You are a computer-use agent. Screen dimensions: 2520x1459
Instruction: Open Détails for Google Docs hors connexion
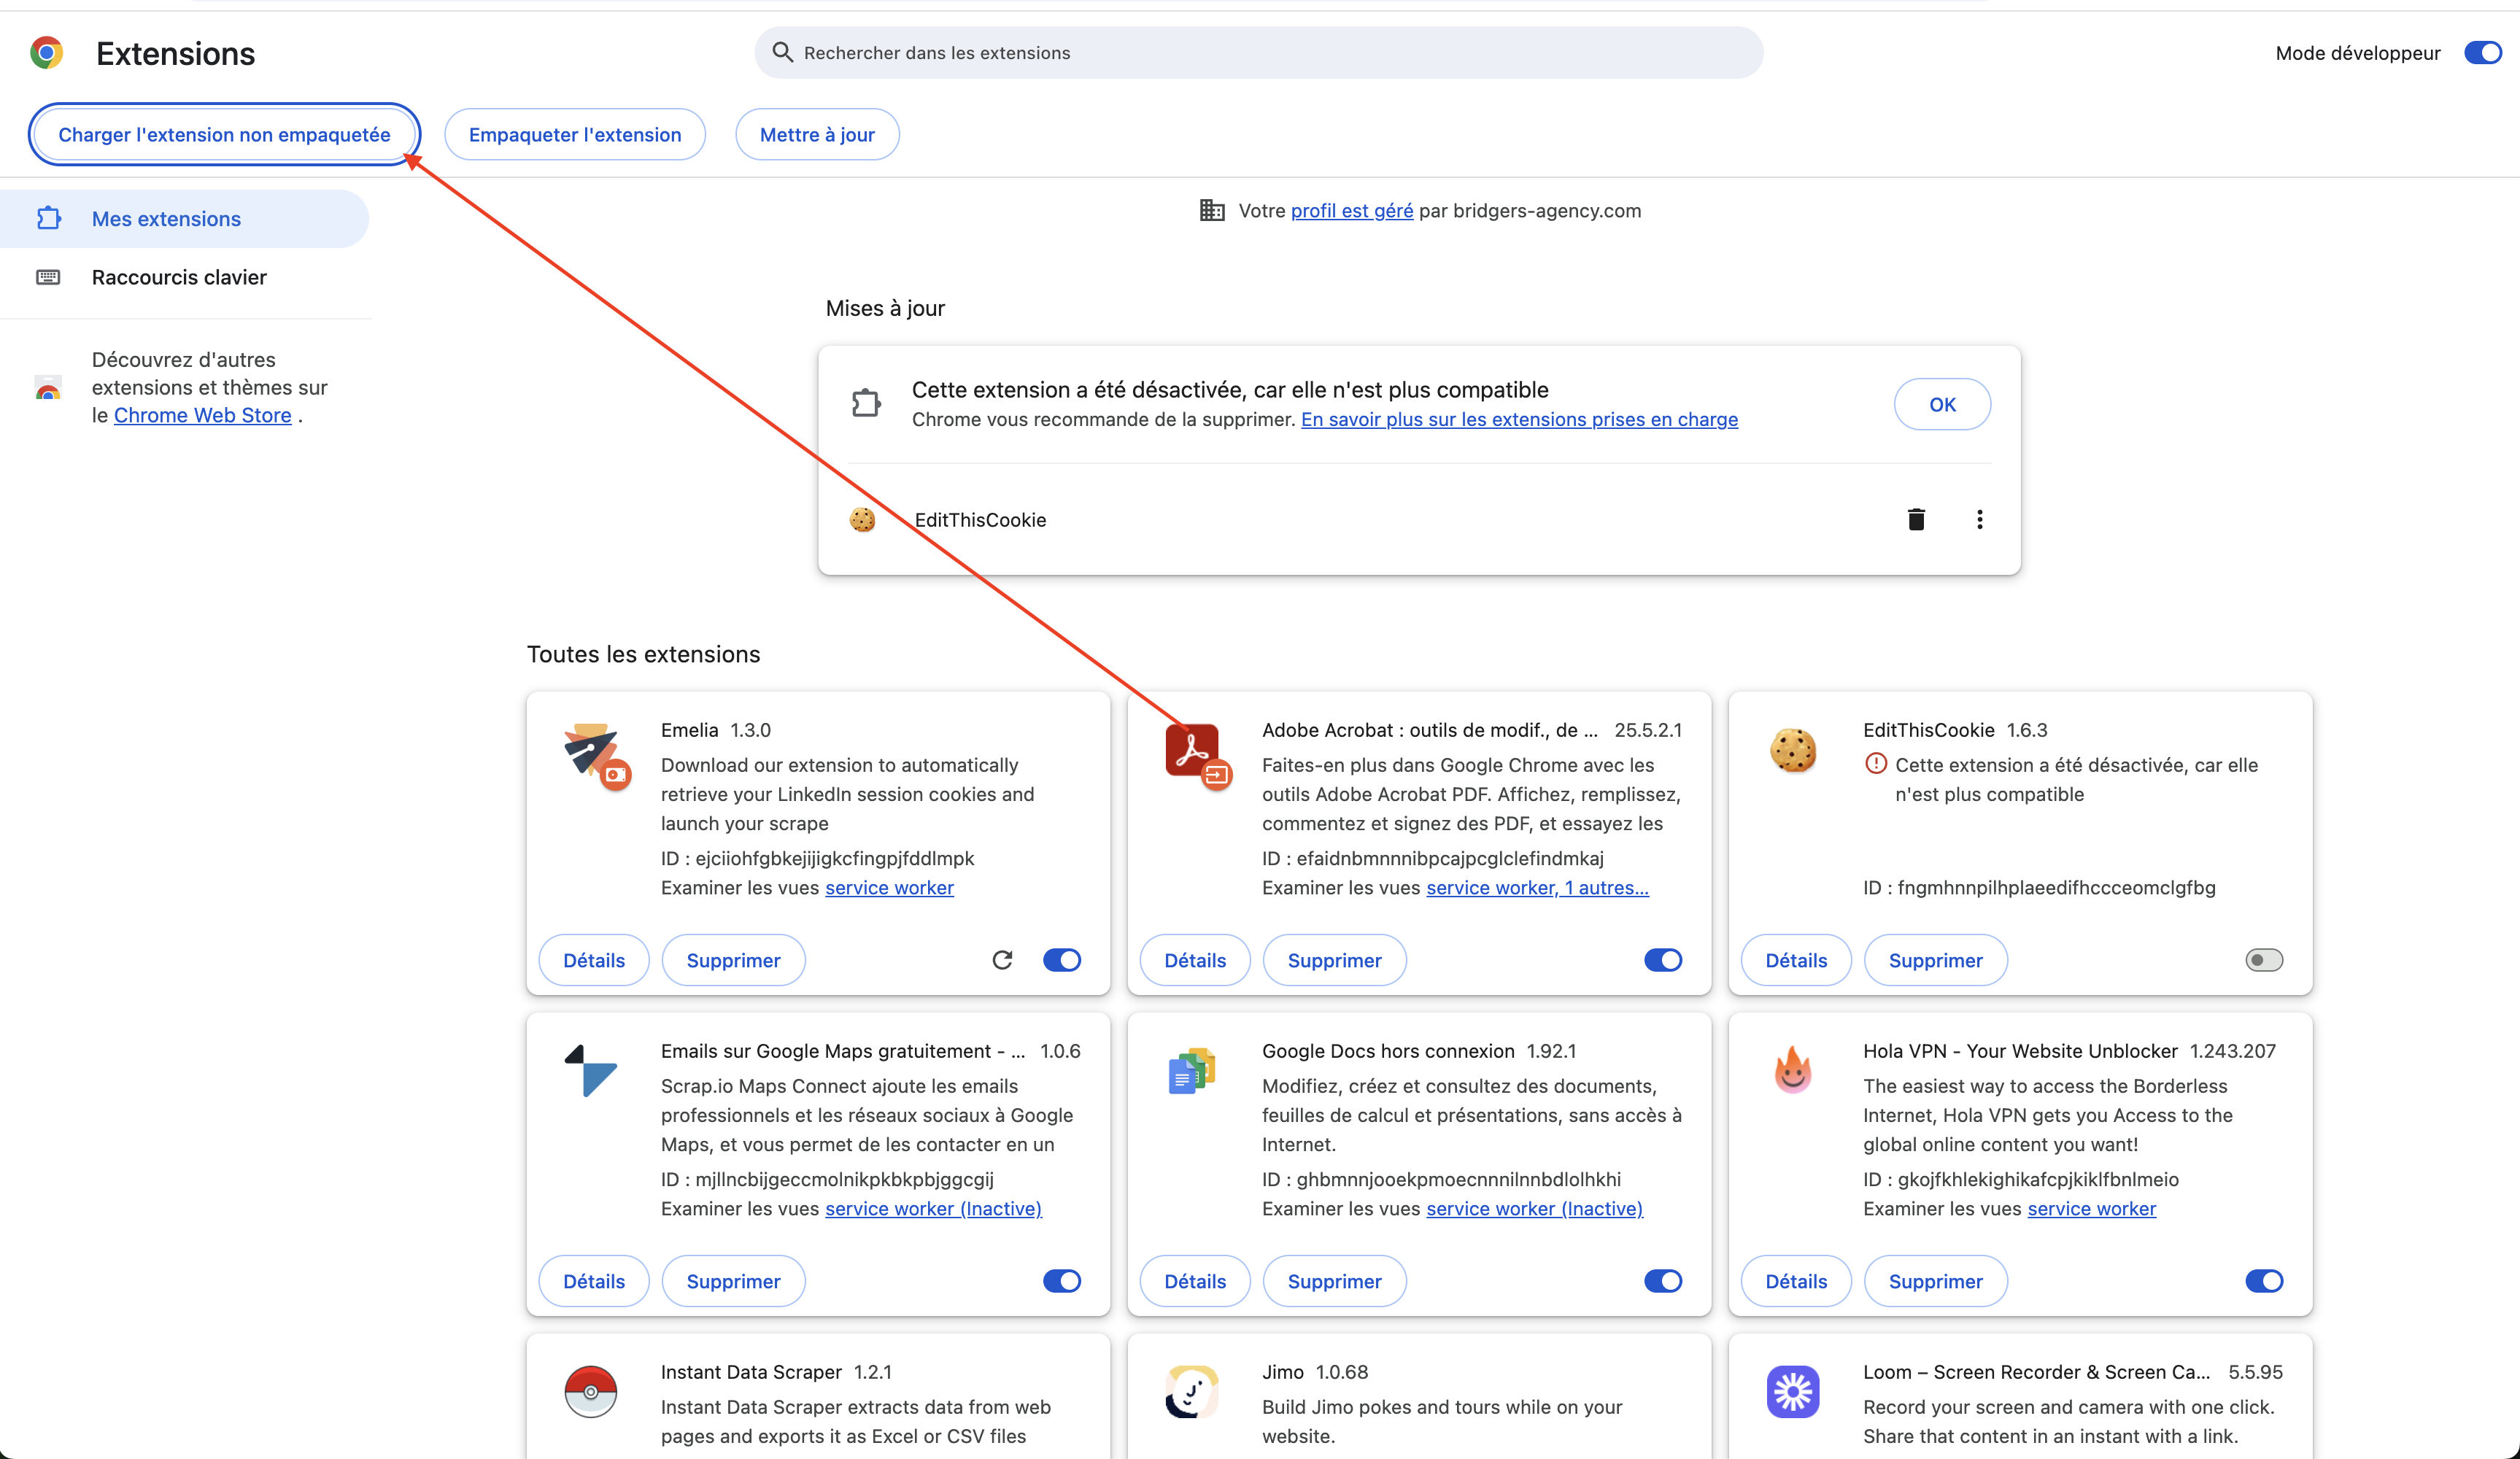point(1194,1281)
